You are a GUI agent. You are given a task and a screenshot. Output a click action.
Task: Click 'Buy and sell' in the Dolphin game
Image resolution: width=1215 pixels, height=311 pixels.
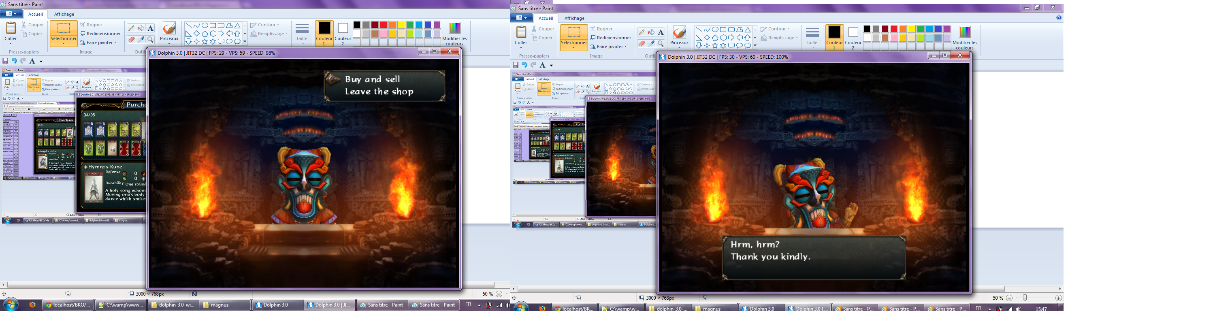373,79
